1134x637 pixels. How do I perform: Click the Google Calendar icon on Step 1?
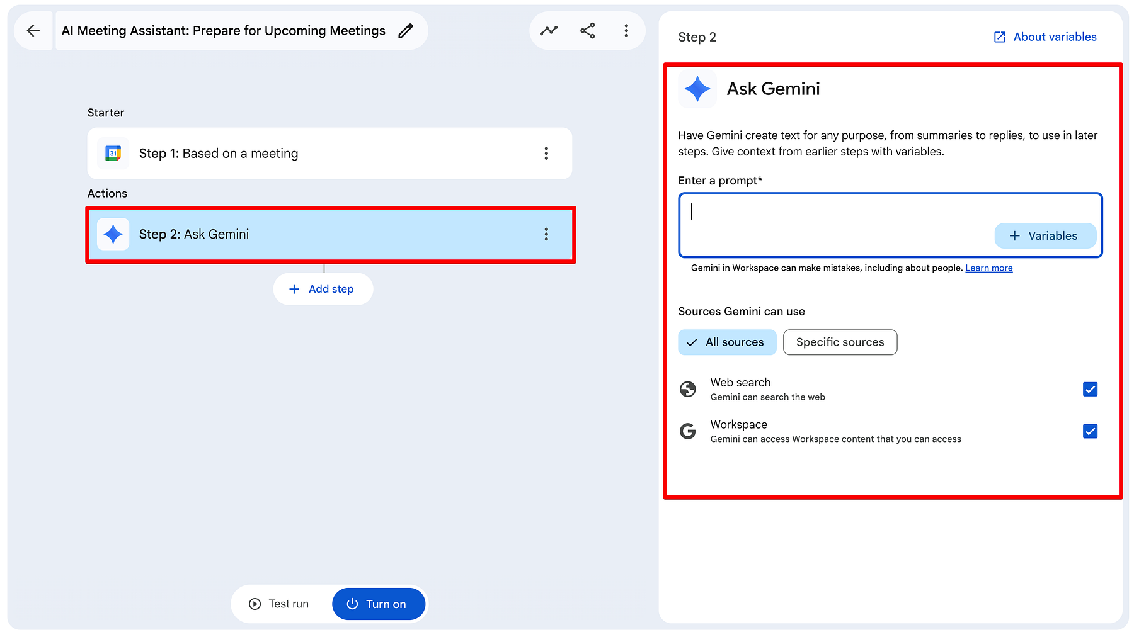[113, 154]
